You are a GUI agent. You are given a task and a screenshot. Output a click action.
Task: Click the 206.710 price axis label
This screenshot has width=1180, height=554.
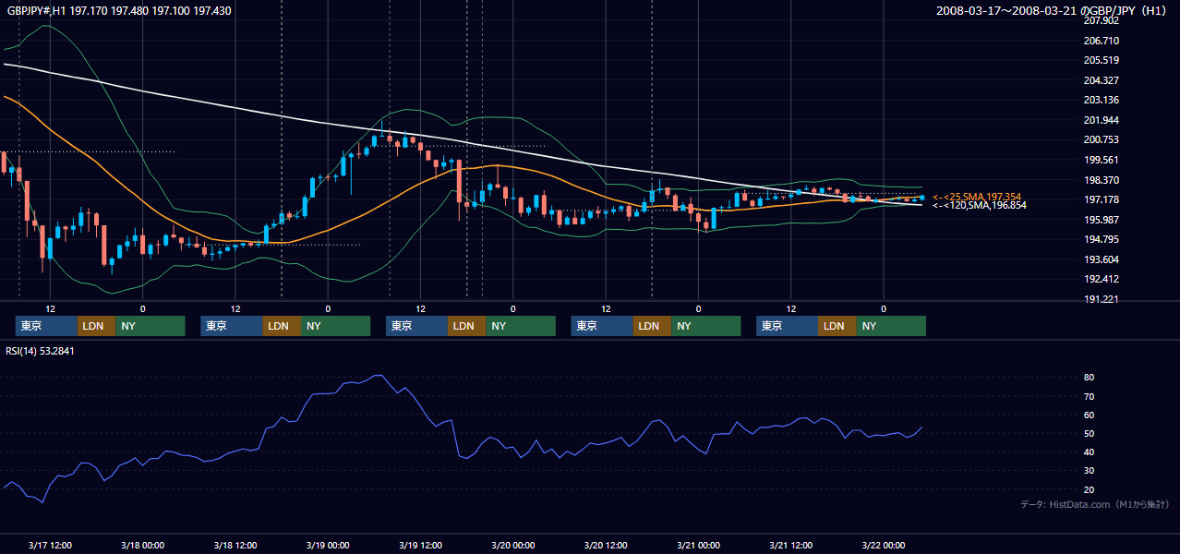click(1102, 41)
